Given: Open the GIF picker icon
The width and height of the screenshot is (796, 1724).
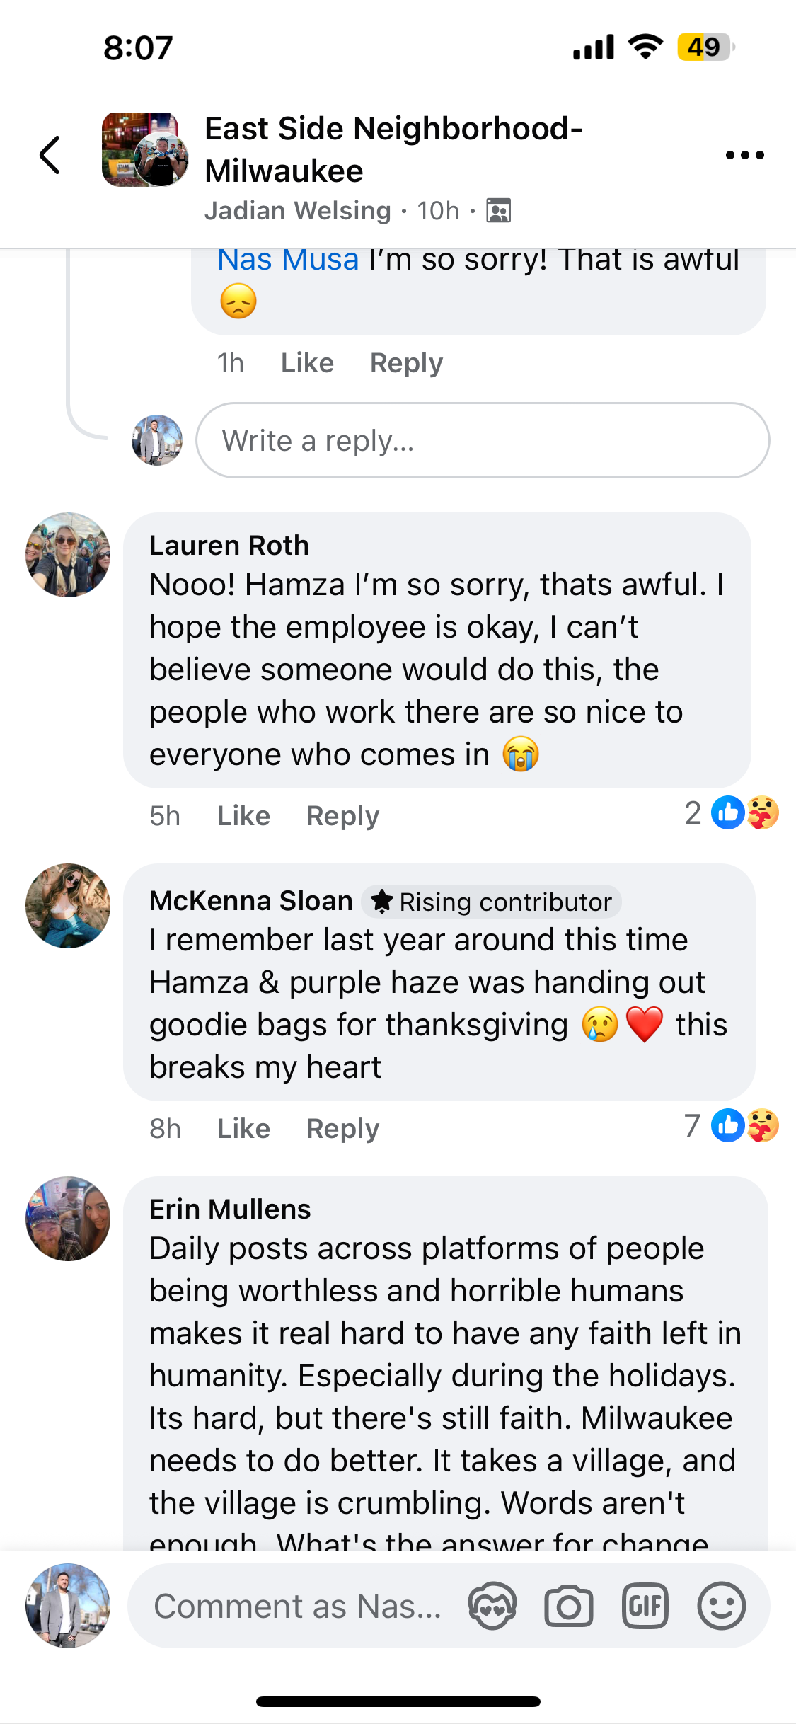Looking at the screenshot, I should coord(645,1606).
